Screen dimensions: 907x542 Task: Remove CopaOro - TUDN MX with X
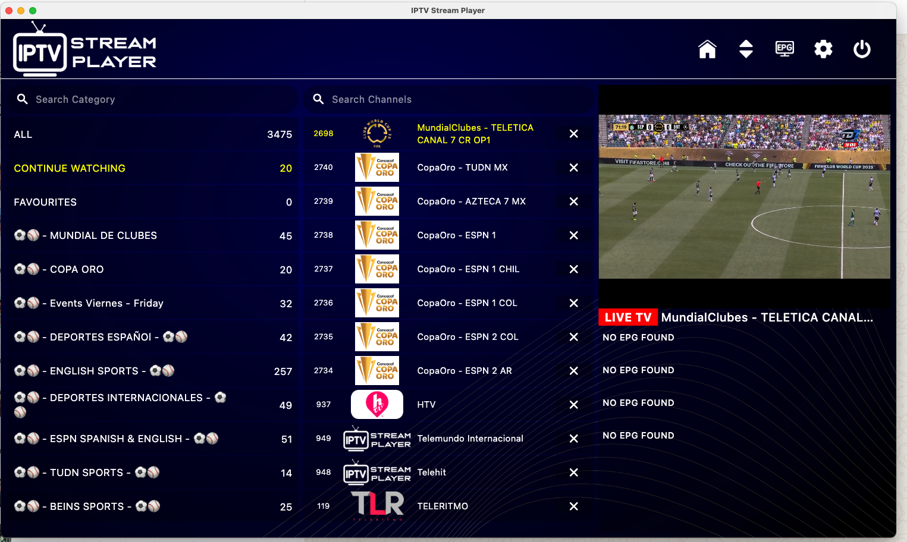click(x=573, y=168)
